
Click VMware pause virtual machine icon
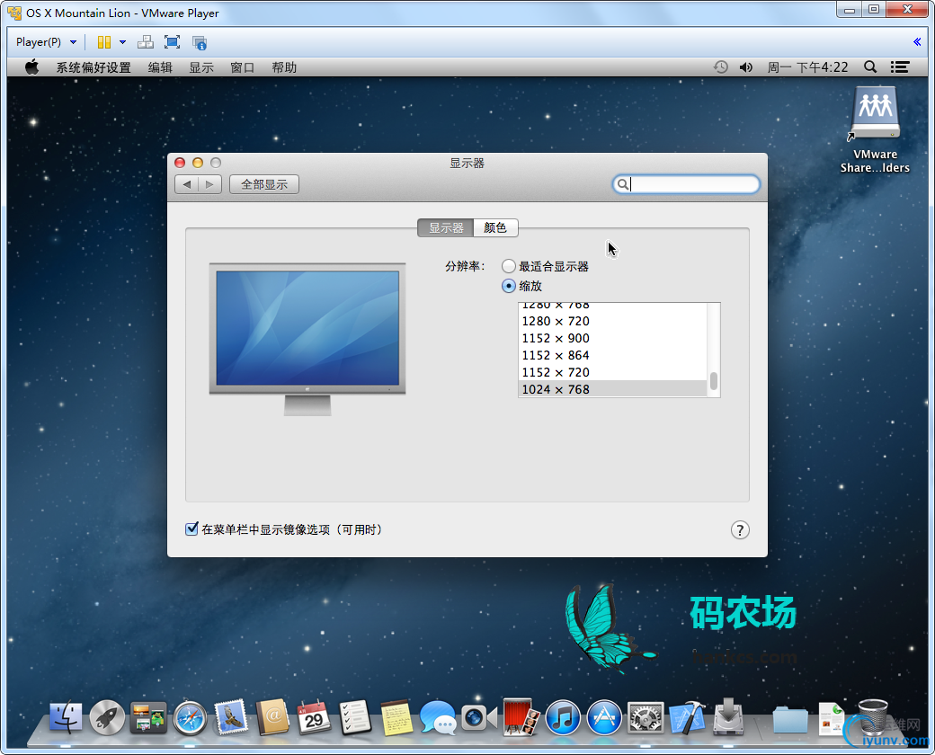pyautogui.click(x=104, y=42)
